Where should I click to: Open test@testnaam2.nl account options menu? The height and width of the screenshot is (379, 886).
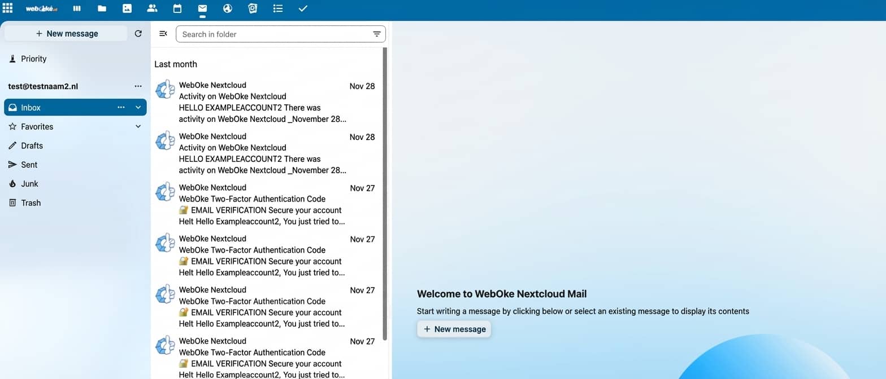point(138,86)
